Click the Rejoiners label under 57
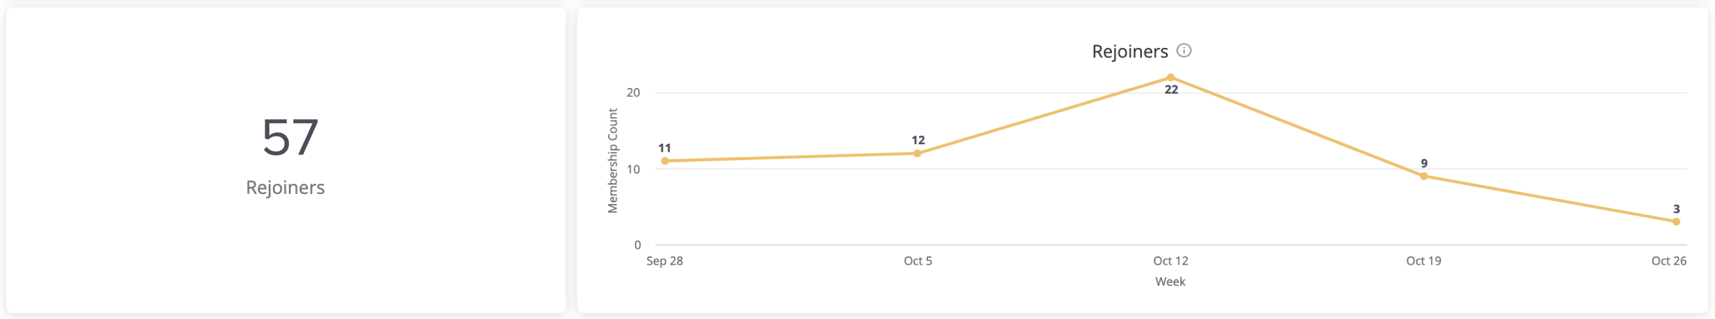 click(285, 188)
